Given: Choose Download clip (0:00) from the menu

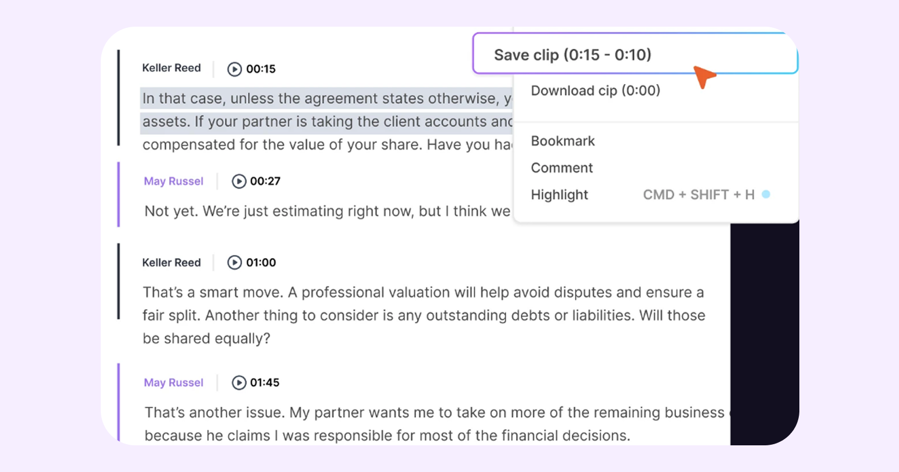Looking at the screenshot, I should point(595,90).
